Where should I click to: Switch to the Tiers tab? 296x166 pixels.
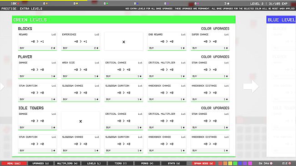point(120,163)
